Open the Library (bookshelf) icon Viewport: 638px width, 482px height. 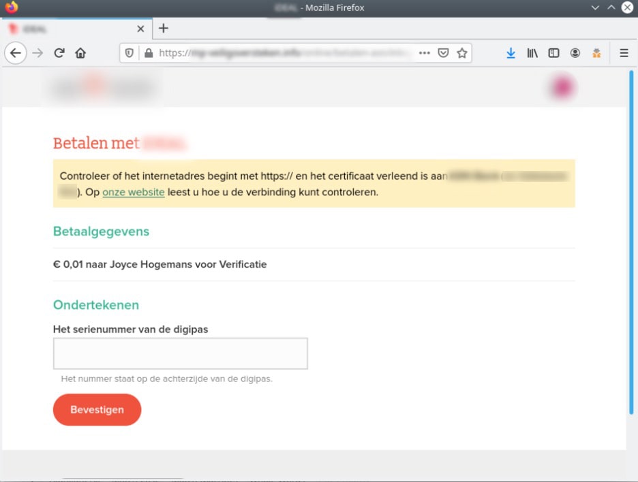(532, 52)
